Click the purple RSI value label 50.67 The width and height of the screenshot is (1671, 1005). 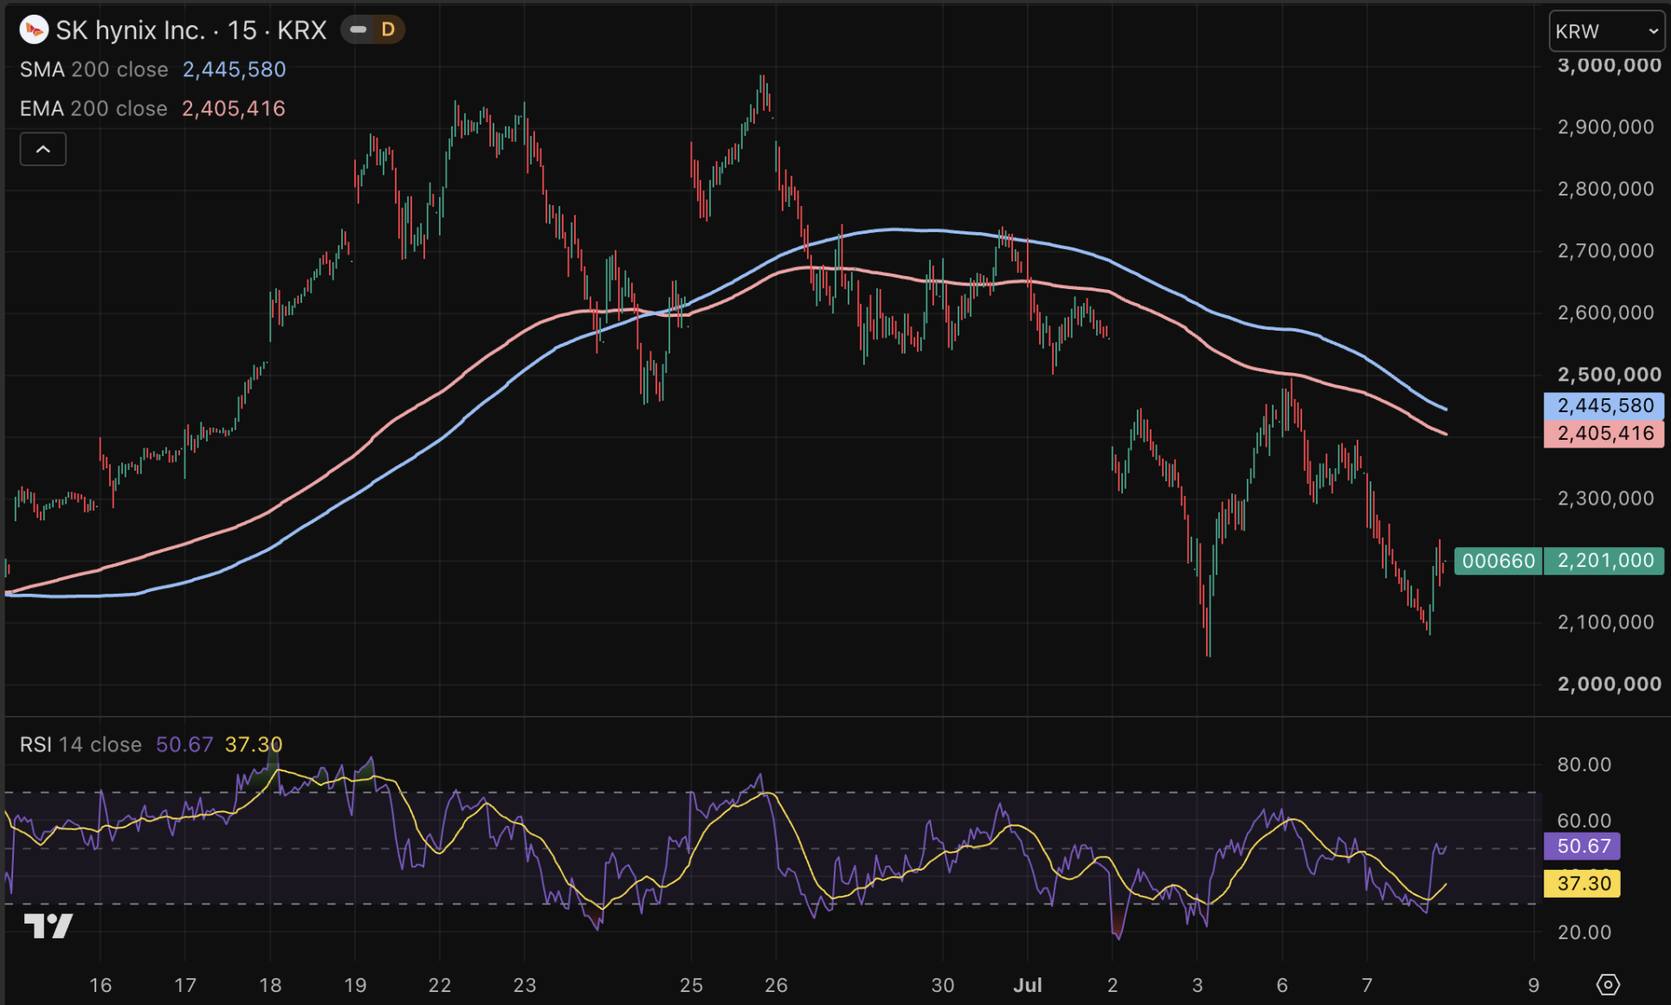coord(1583,846)
